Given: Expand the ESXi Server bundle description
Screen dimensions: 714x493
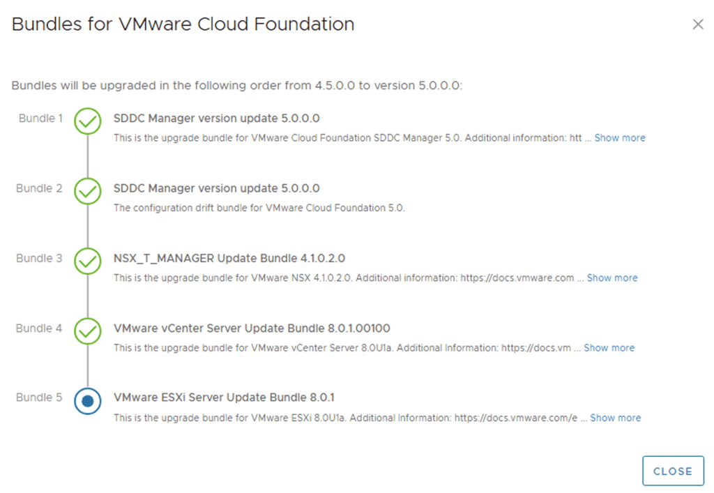Looking at the screenshot, I should (615, 418).
